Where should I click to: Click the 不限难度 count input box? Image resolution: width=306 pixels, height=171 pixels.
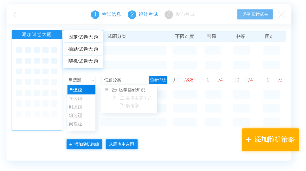point(177,80)
